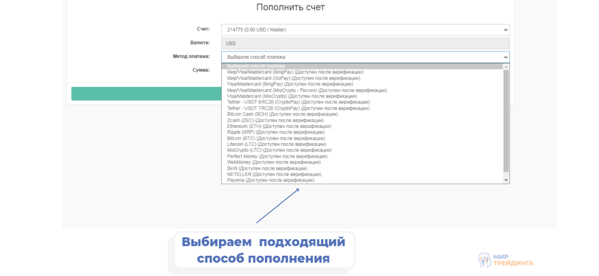Click the disabled USD currency field
599x276 pixels.
(365, 43)
